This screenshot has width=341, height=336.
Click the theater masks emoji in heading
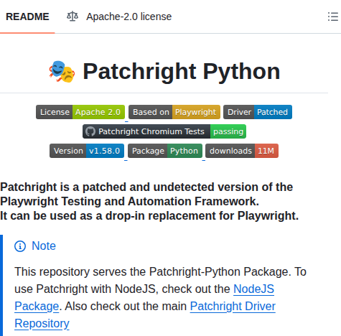click(62, 72)
